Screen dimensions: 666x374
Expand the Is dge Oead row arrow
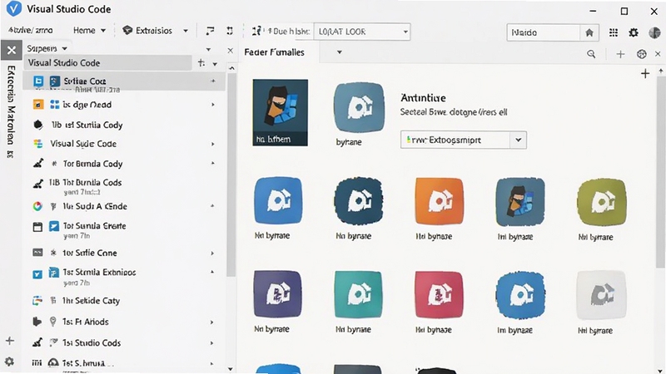[213, 105]
